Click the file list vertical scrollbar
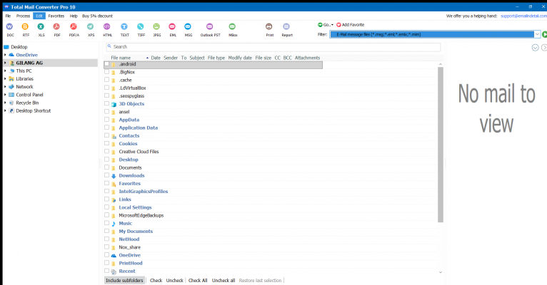Screen dimensions: 547x285 click(x=441, y=145)
